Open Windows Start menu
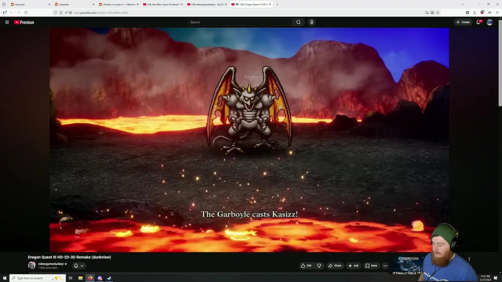The height and width of the screenshot is (282, 502). (x=4, y=278)
